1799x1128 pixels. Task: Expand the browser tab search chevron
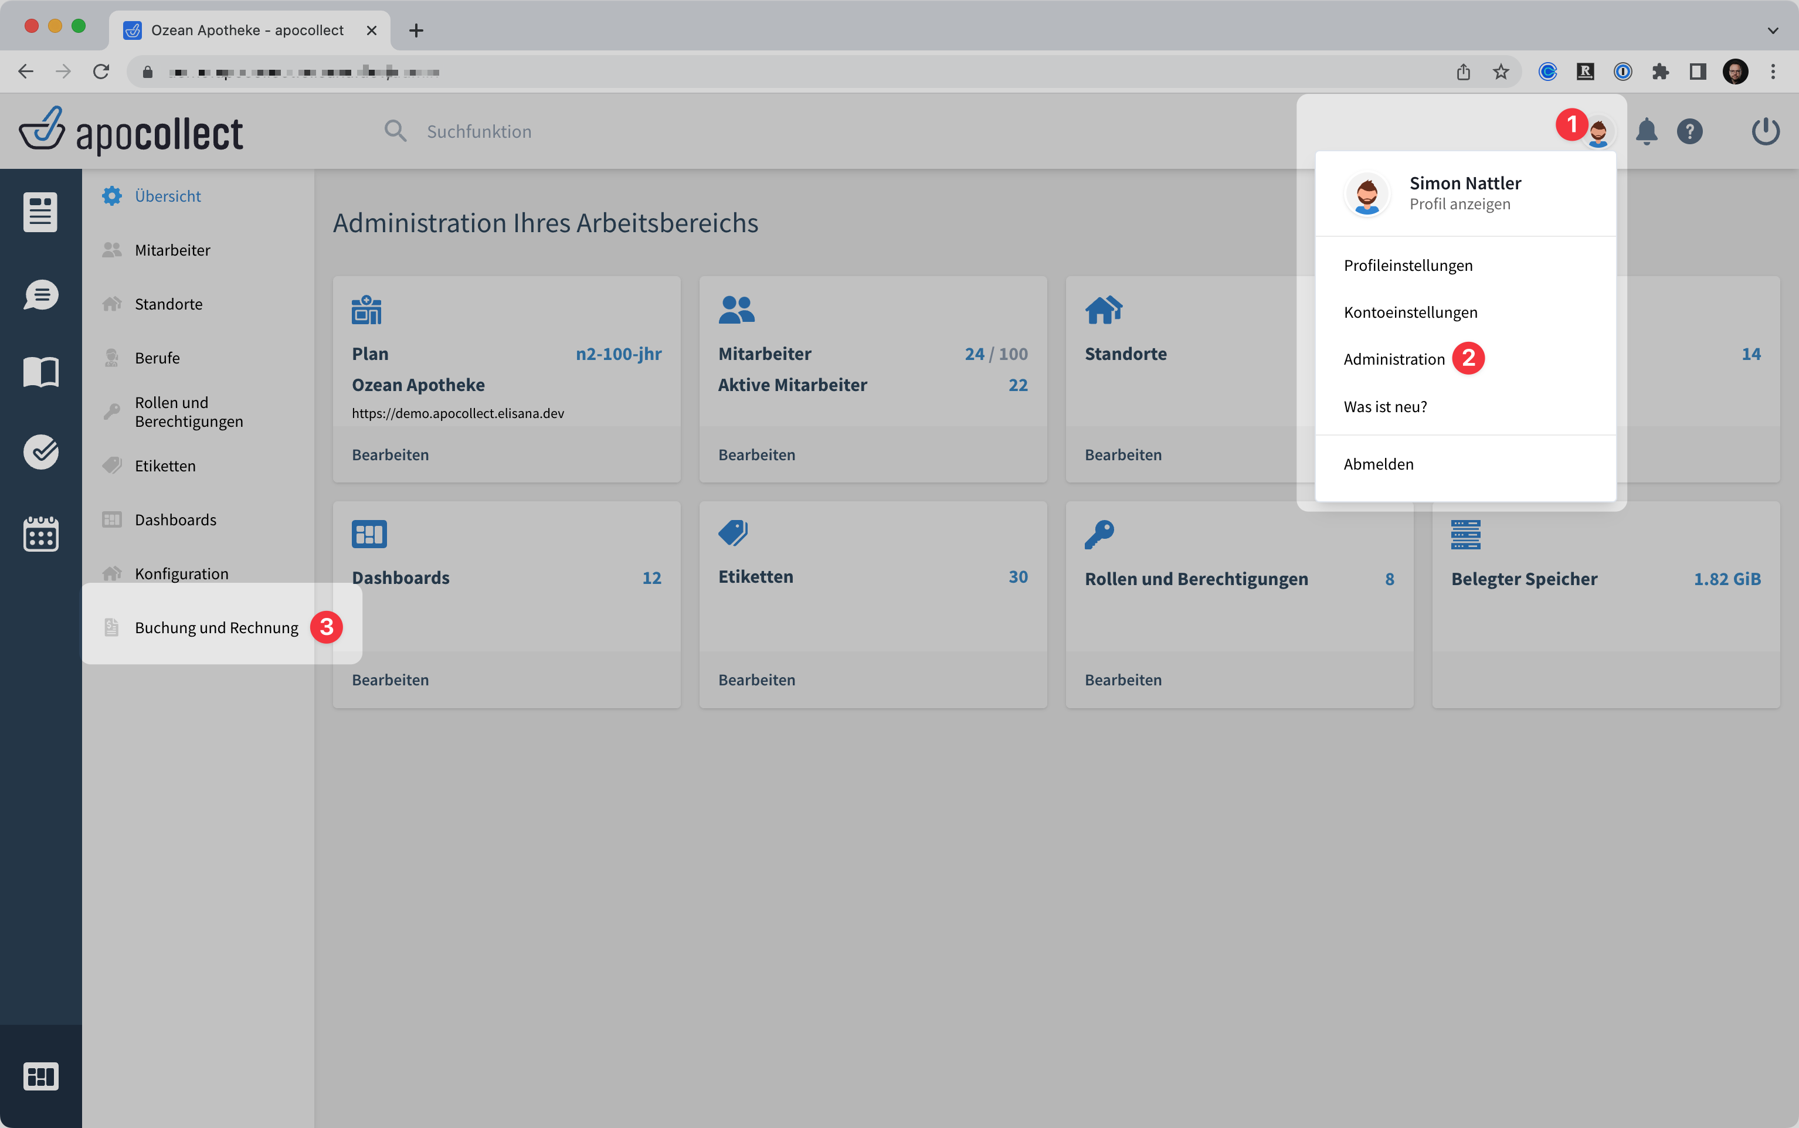point(1773,30)
